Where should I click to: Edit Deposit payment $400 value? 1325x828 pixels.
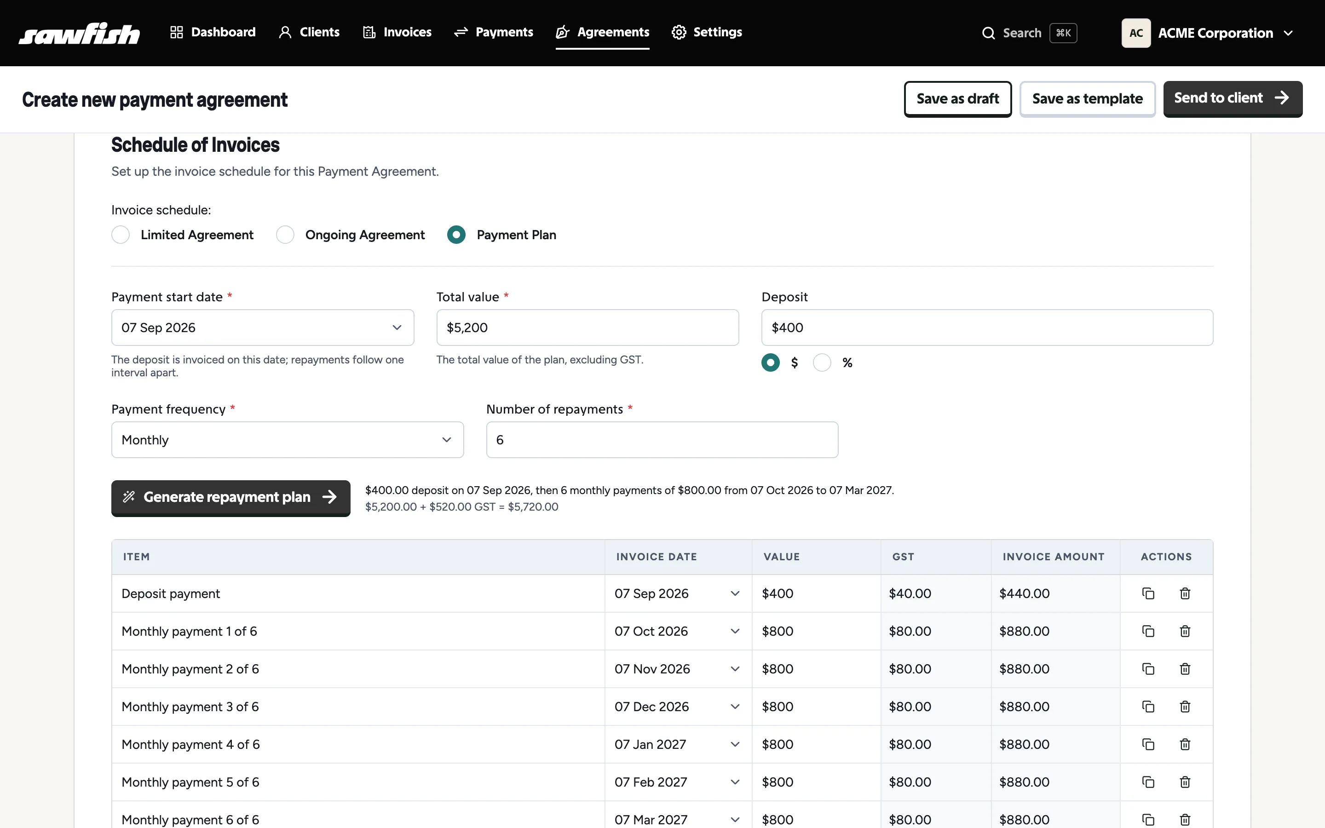point(816,593)
